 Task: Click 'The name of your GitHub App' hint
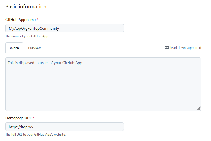27,36
